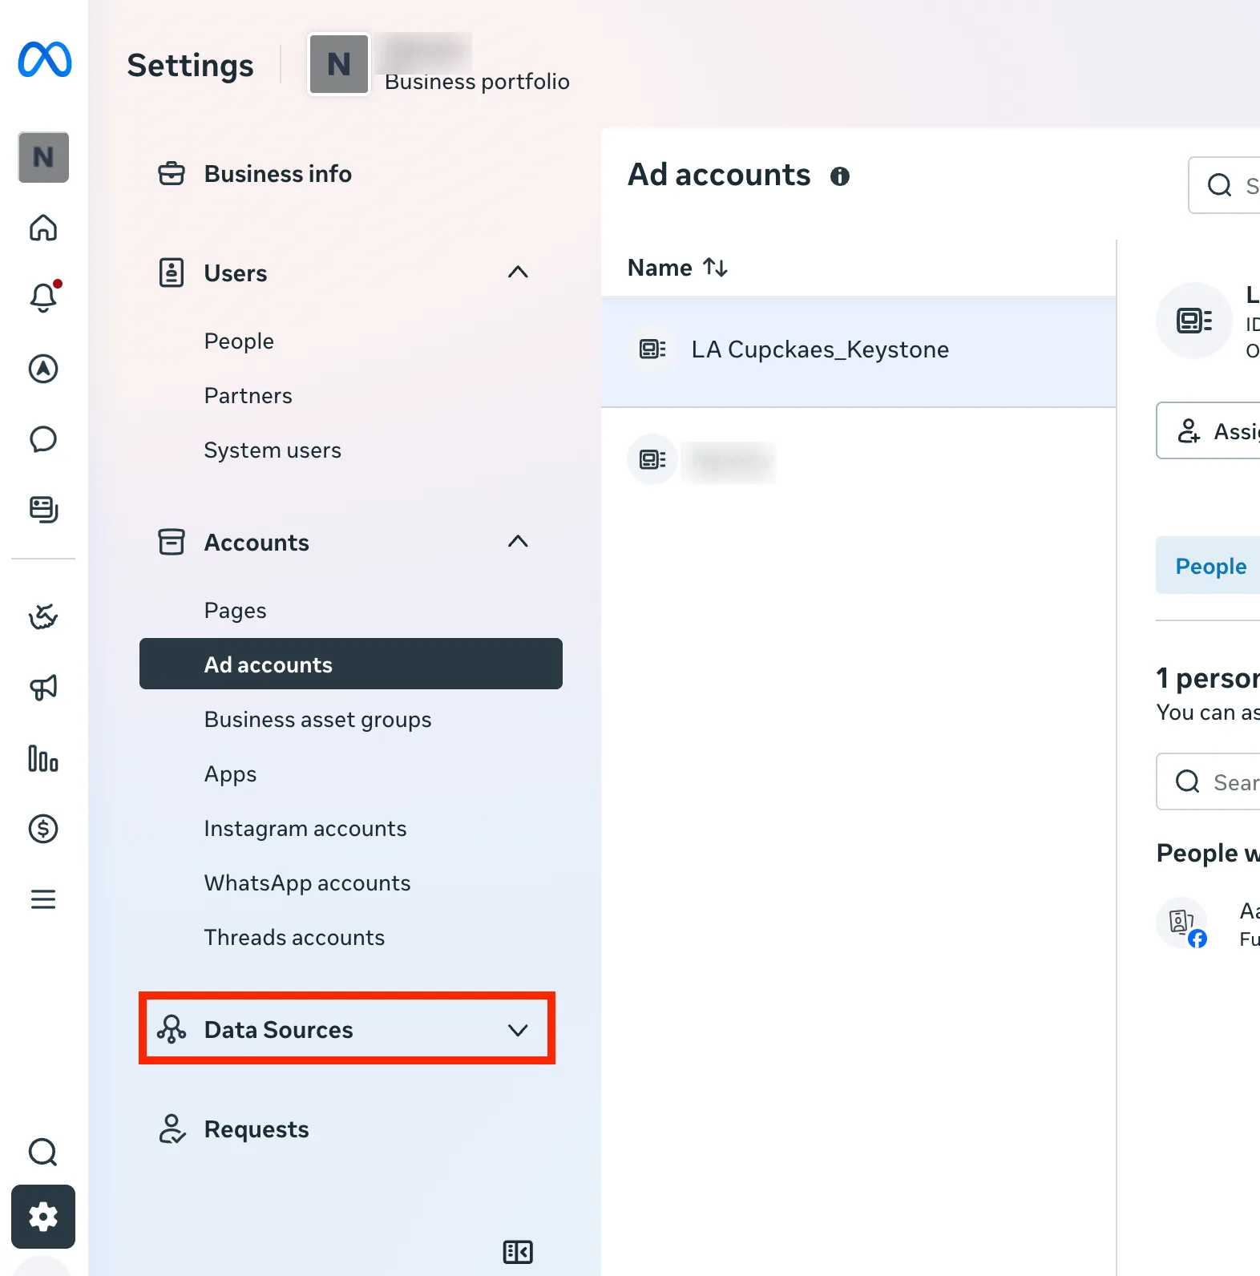The image size is (1260, 1276).
Task: Expand the Data Sources section
Action: 347,1029
